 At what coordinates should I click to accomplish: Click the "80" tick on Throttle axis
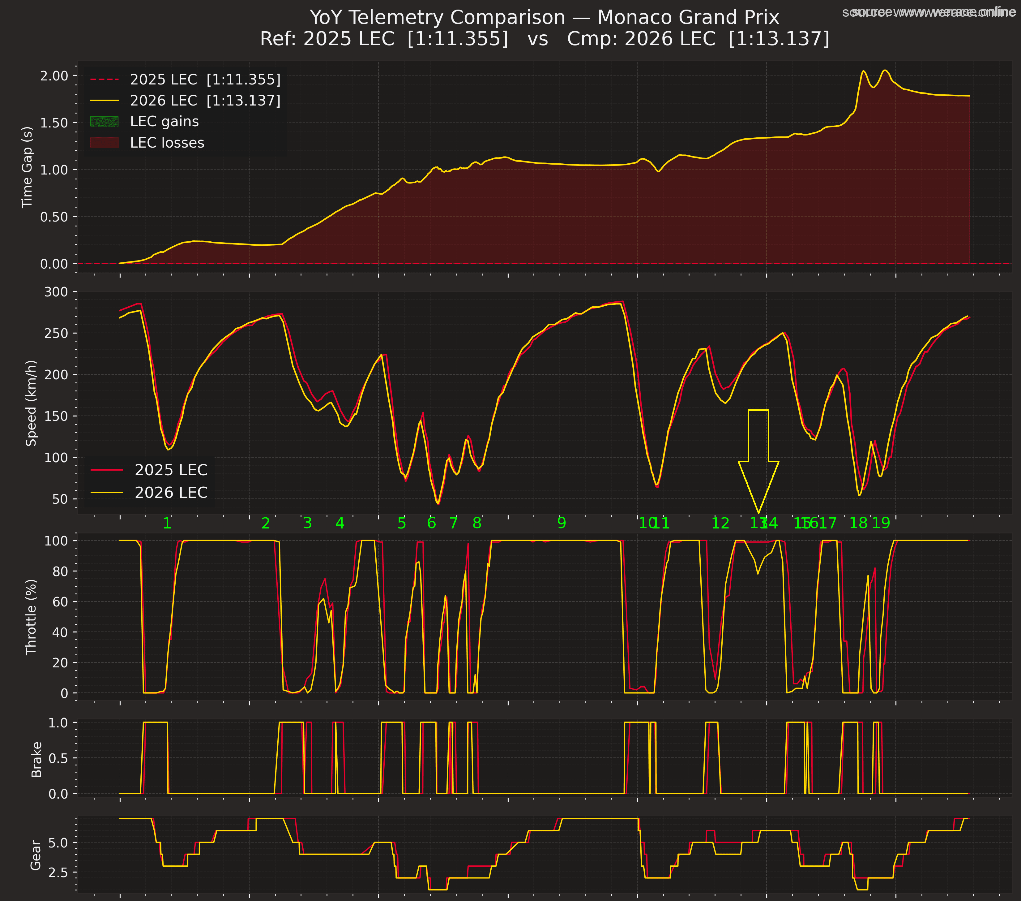(60, 571)
